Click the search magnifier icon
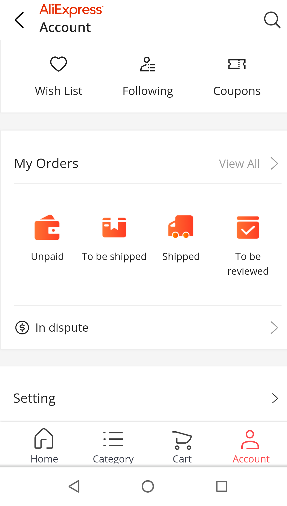287x506 pixels. click(272, 20)
